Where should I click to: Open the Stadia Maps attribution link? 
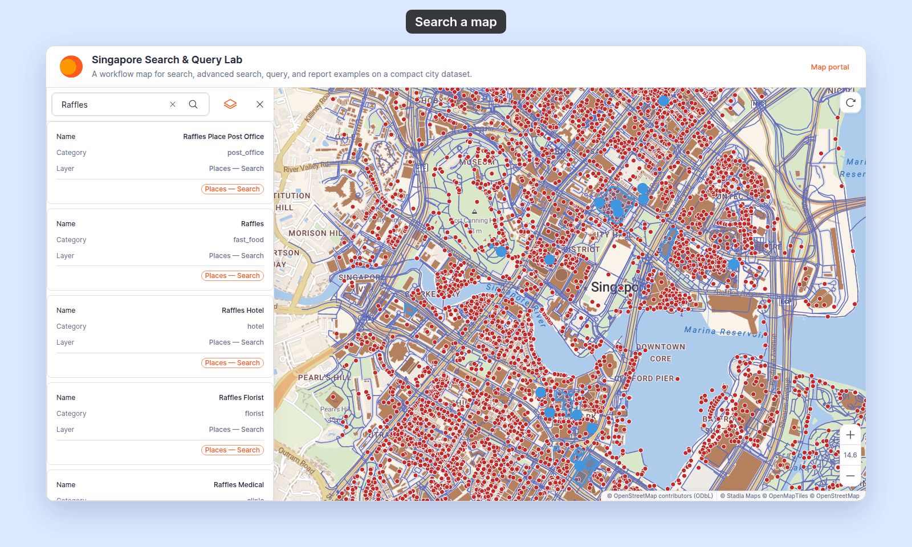pos(740,496)
